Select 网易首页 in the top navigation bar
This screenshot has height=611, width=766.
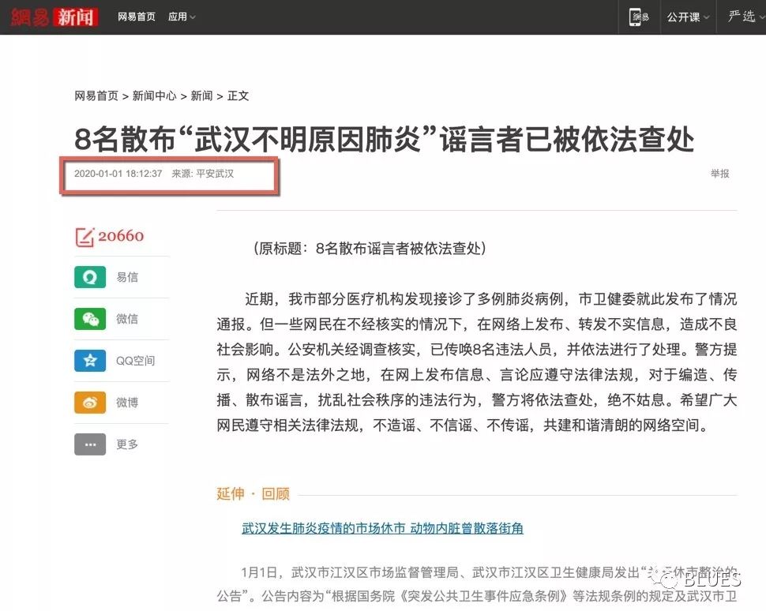(136, 17)
